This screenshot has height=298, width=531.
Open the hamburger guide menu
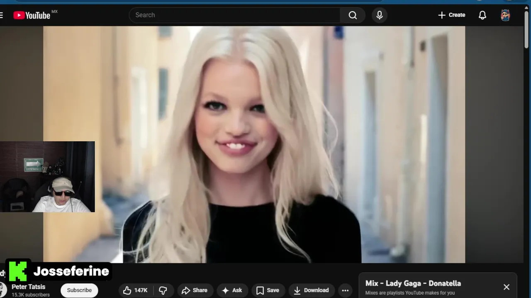point(1,15)
